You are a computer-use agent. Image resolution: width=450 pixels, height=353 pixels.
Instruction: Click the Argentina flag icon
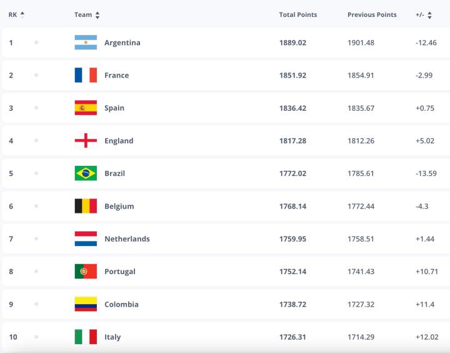click(86, 43)
